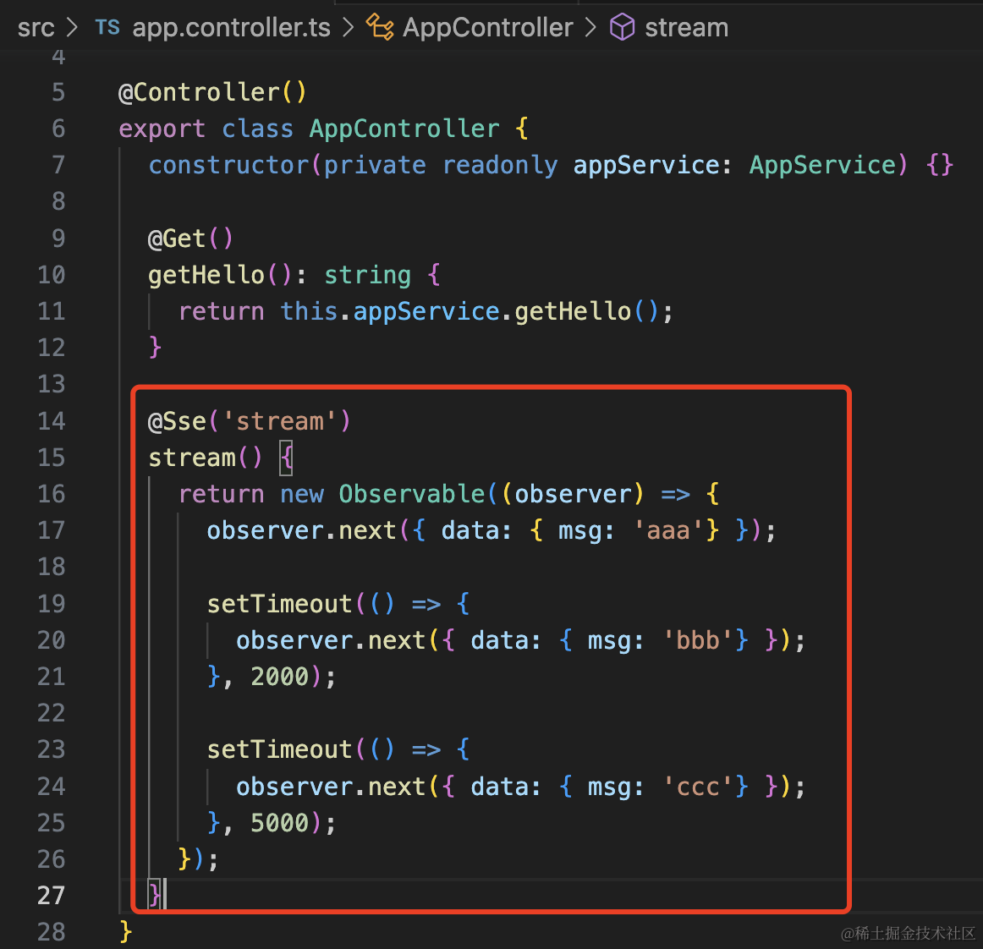Image resolution: width=983 pixels, height=949 pixels.
Task: Select app.controller.ts in breadcrumb
Action: [231, 28]
